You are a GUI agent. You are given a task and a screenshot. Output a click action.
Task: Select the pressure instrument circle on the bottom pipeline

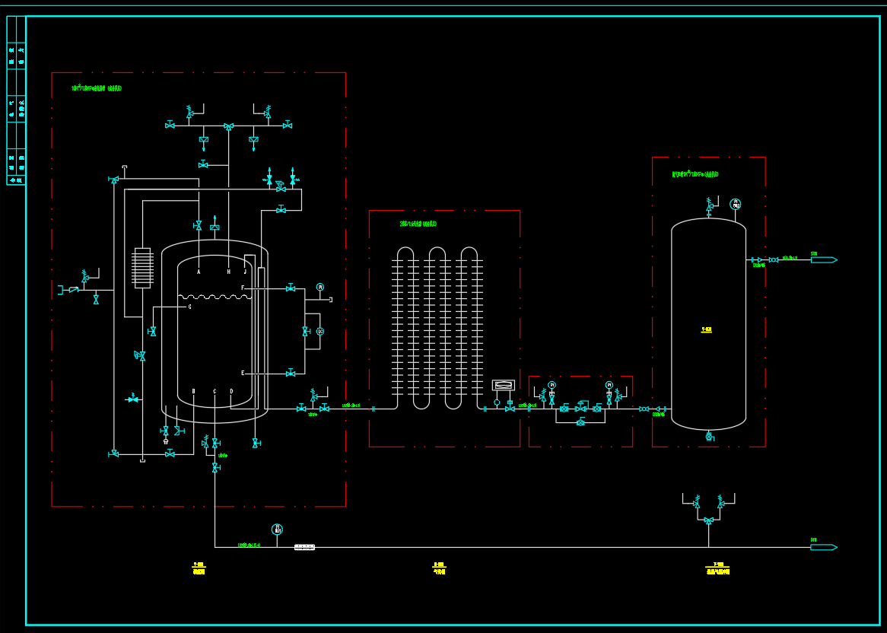click(277, 530)
